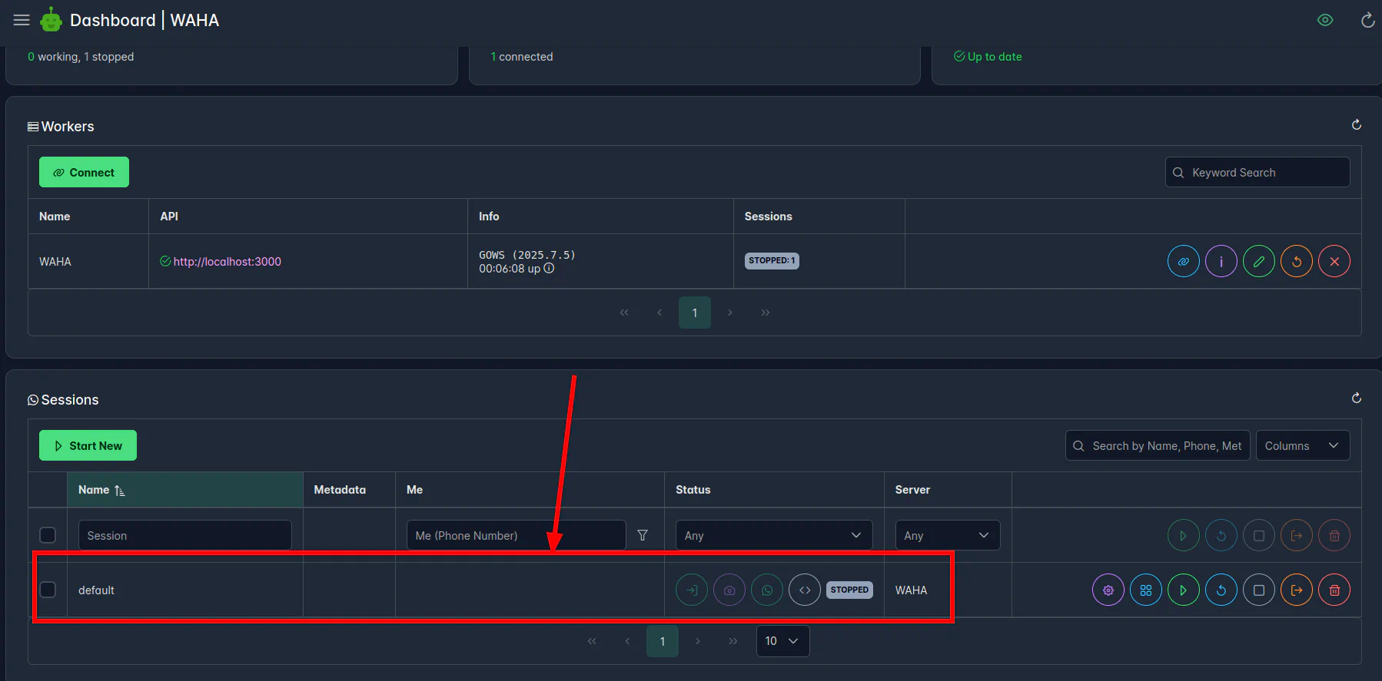Open the Server filter Any dropdown

(x=948, y=535)
